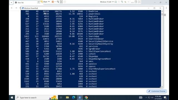Click the SkypeBackgroundHost process name
The width and height of the screenshot is (178, 100).
point(100,59)
